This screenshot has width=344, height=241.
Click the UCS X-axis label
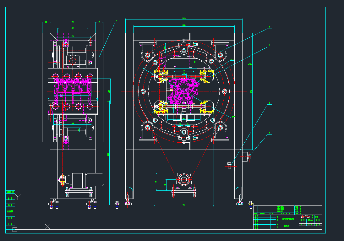[48, 226]
